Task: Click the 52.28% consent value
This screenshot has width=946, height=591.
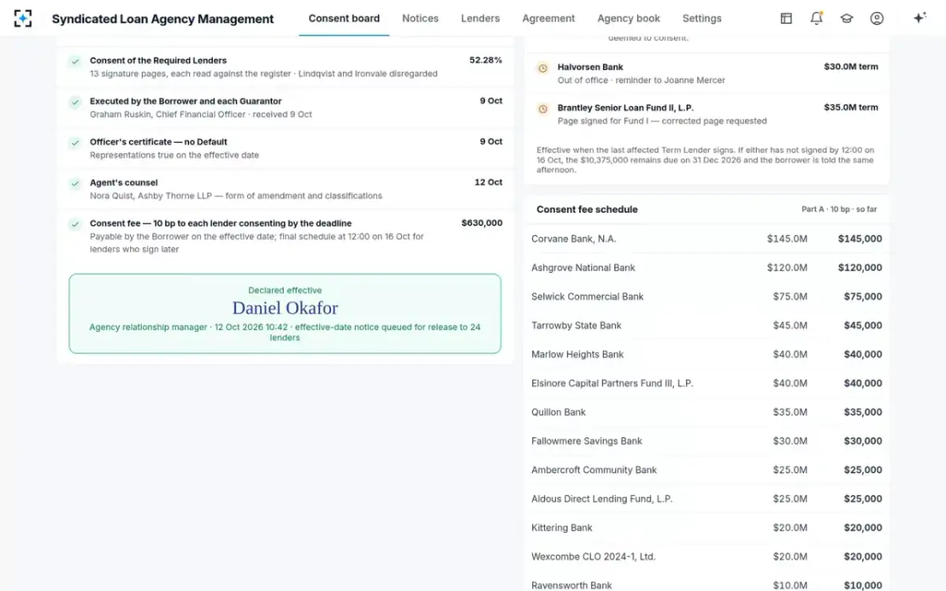Action: click(486, 60)
